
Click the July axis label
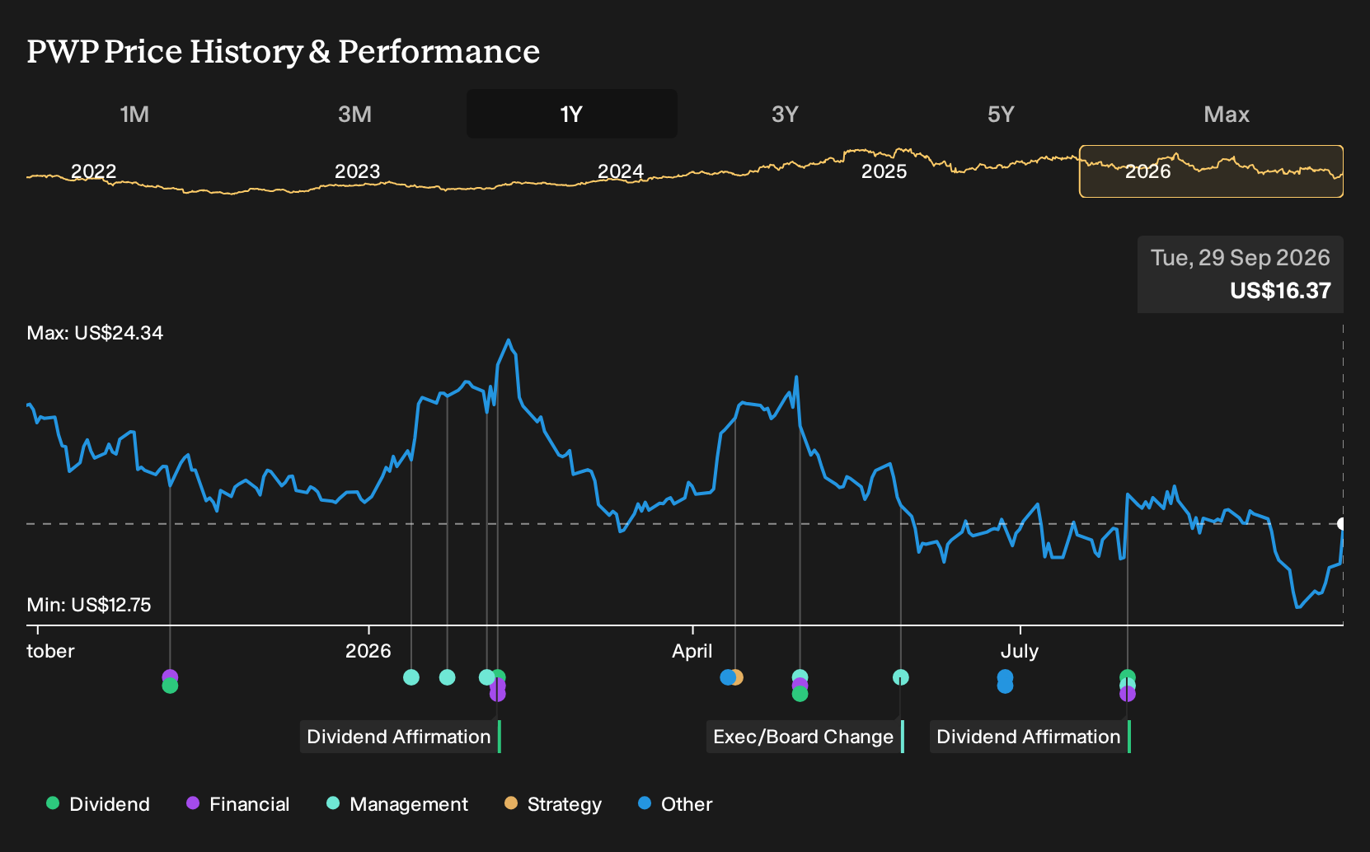(1020, 651)
